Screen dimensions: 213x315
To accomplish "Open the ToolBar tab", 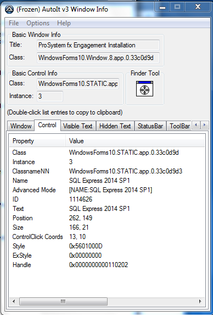I will click(180, 126).
